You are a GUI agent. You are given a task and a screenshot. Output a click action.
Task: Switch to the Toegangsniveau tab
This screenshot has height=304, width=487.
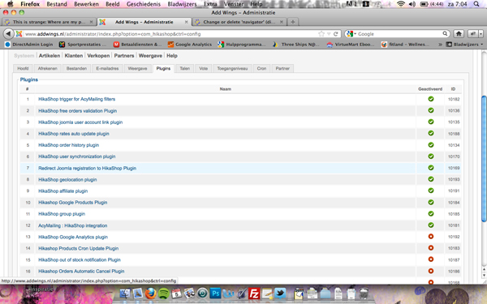click(232, 69)
